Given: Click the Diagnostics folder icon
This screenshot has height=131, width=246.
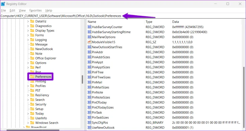Looking at the screenshot, I should pos(32,26).
